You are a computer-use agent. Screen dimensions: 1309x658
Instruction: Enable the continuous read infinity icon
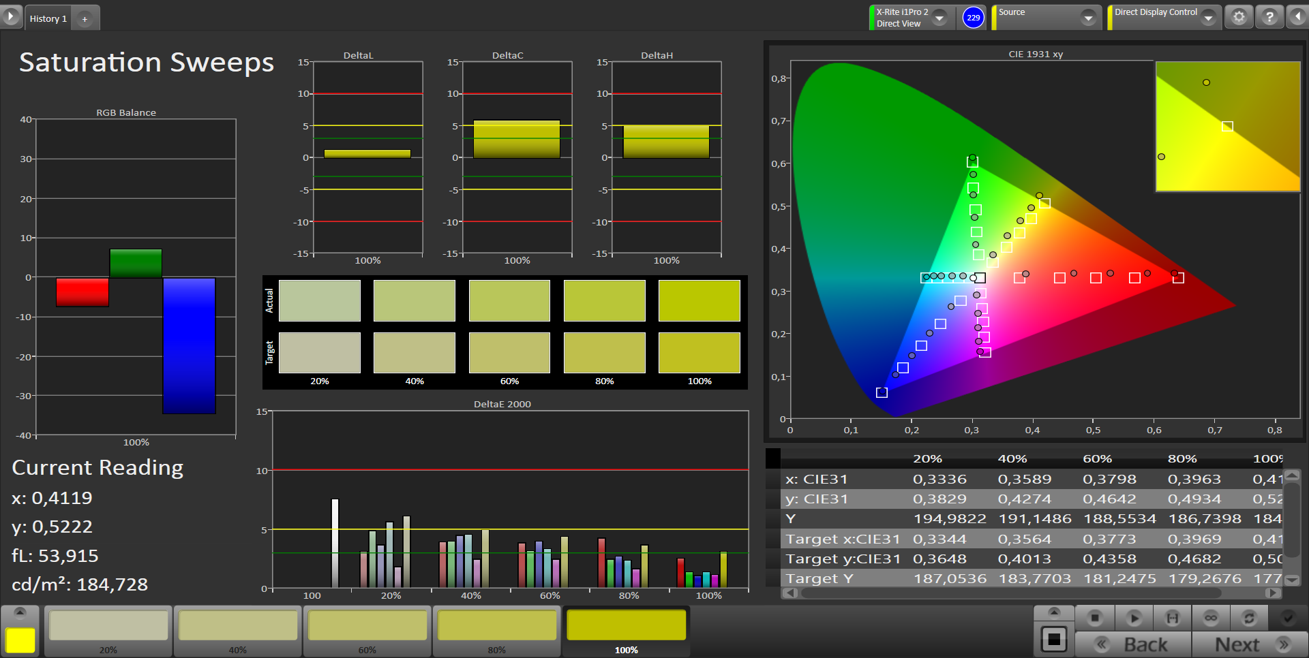click(x=1211, y=618)
